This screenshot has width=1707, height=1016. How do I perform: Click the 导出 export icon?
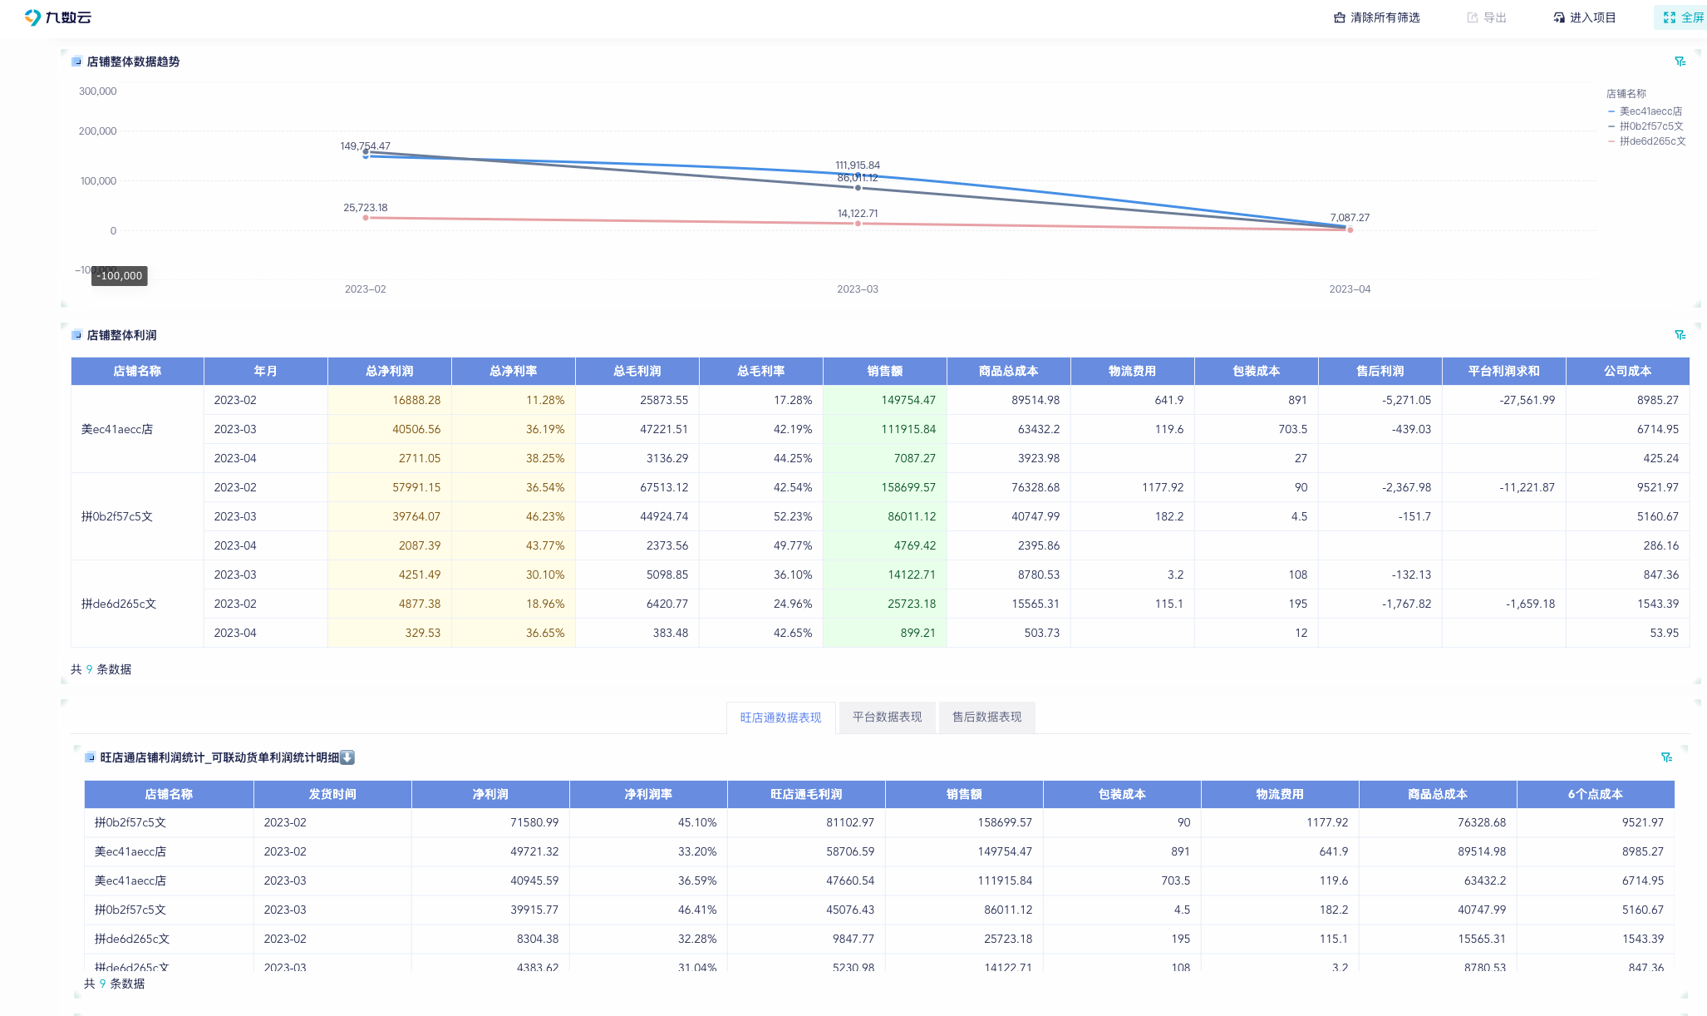click(1473, 17)
